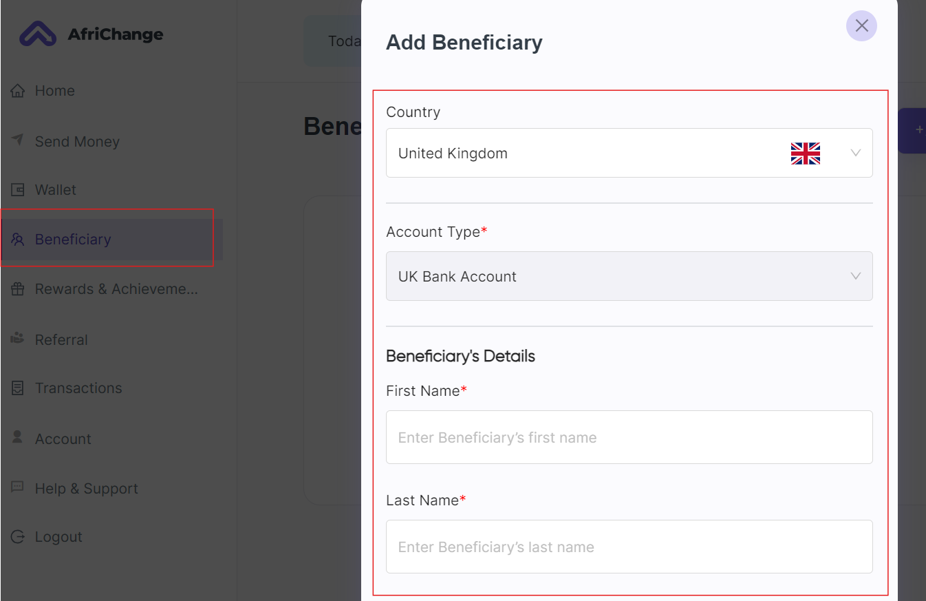Click the purple plus button
Screen dimensions: 926x601
tap(919, 130)
